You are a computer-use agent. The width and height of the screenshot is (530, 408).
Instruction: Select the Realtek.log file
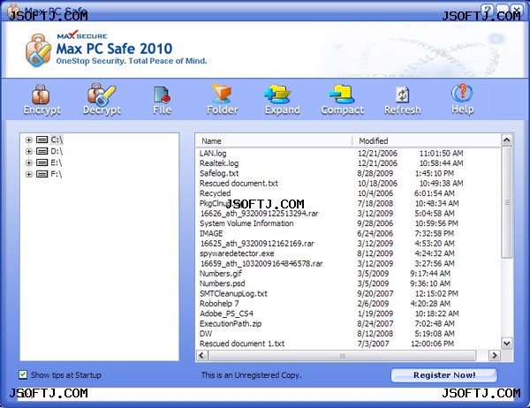(x=219, y=163)
